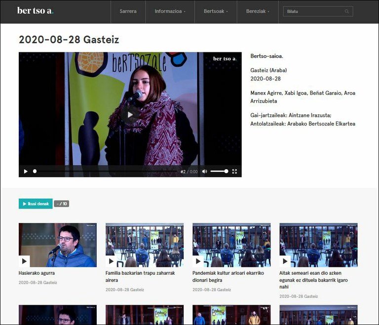
Task: Click date under Hasierako agurra
Action: (x=38, y=283)
